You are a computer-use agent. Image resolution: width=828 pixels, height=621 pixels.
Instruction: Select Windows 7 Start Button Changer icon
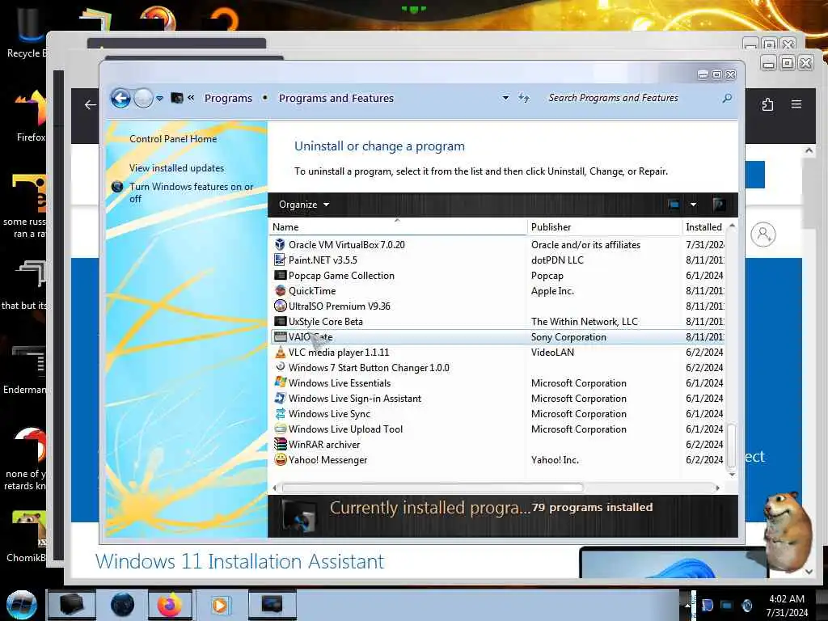click(x=280, y=367)
